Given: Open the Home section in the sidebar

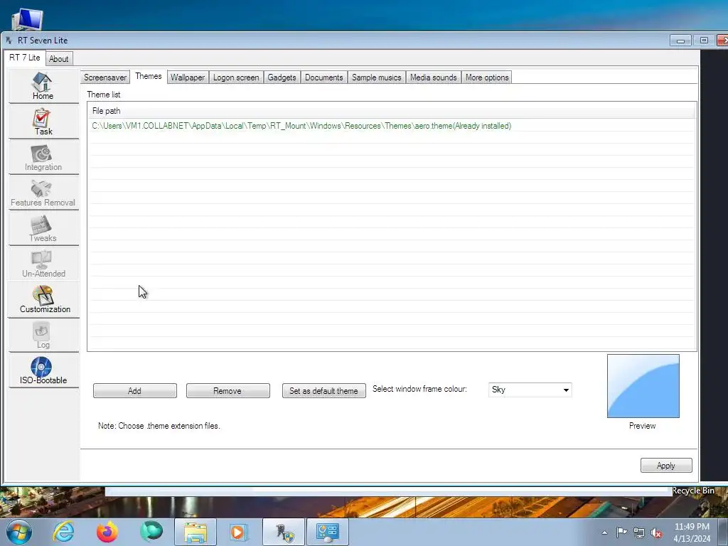Looking at the screenshot, I should [x=43, y=86].
